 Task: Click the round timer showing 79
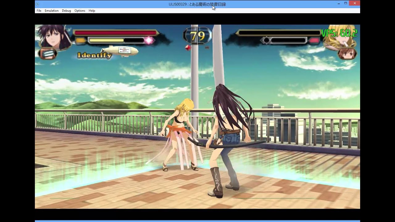click(197, 36)
